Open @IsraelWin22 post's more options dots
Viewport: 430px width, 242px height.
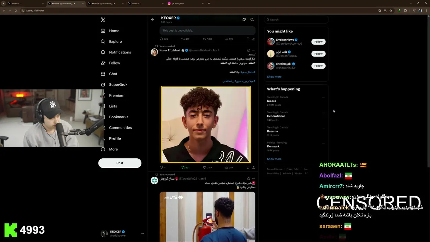pyautogui.click(x=254, y=179)
